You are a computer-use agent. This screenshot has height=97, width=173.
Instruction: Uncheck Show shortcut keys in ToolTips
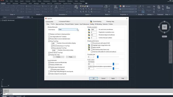(x=52, y=46)
